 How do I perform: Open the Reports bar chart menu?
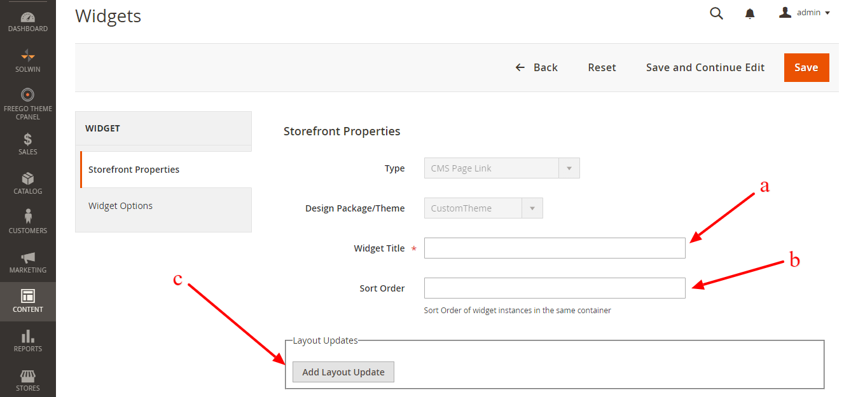point(27,340)
